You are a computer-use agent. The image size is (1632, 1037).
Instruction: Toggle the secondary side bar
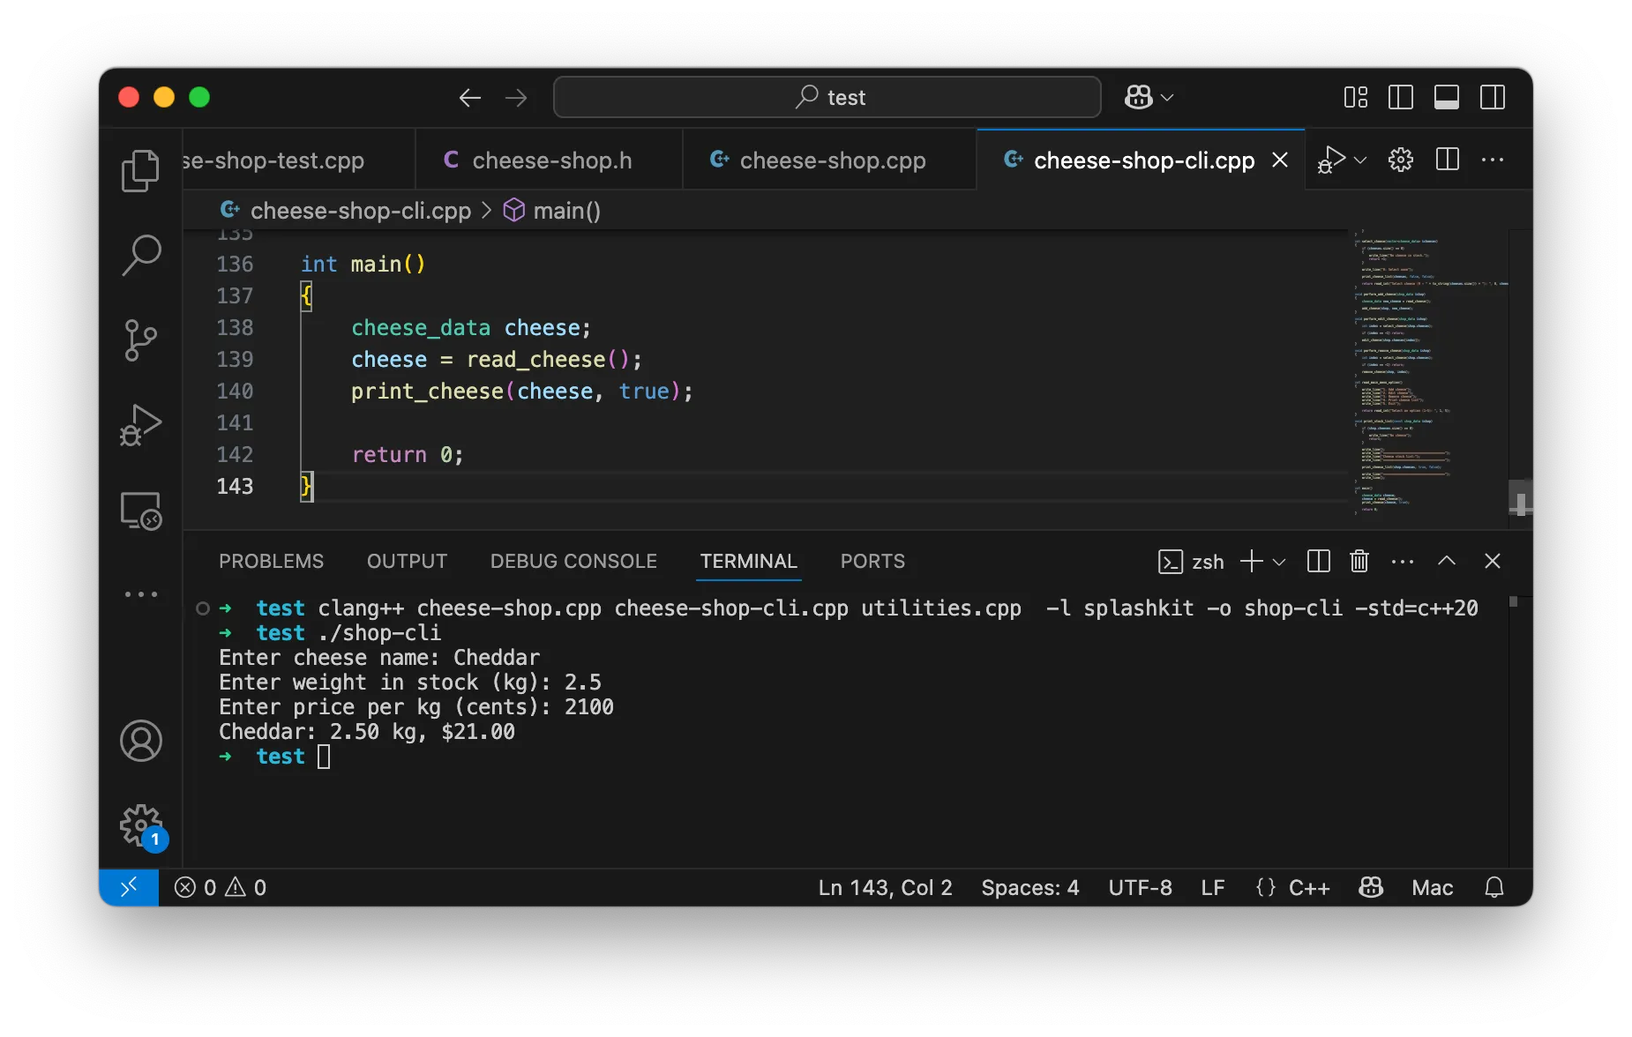pos(1493,97)
